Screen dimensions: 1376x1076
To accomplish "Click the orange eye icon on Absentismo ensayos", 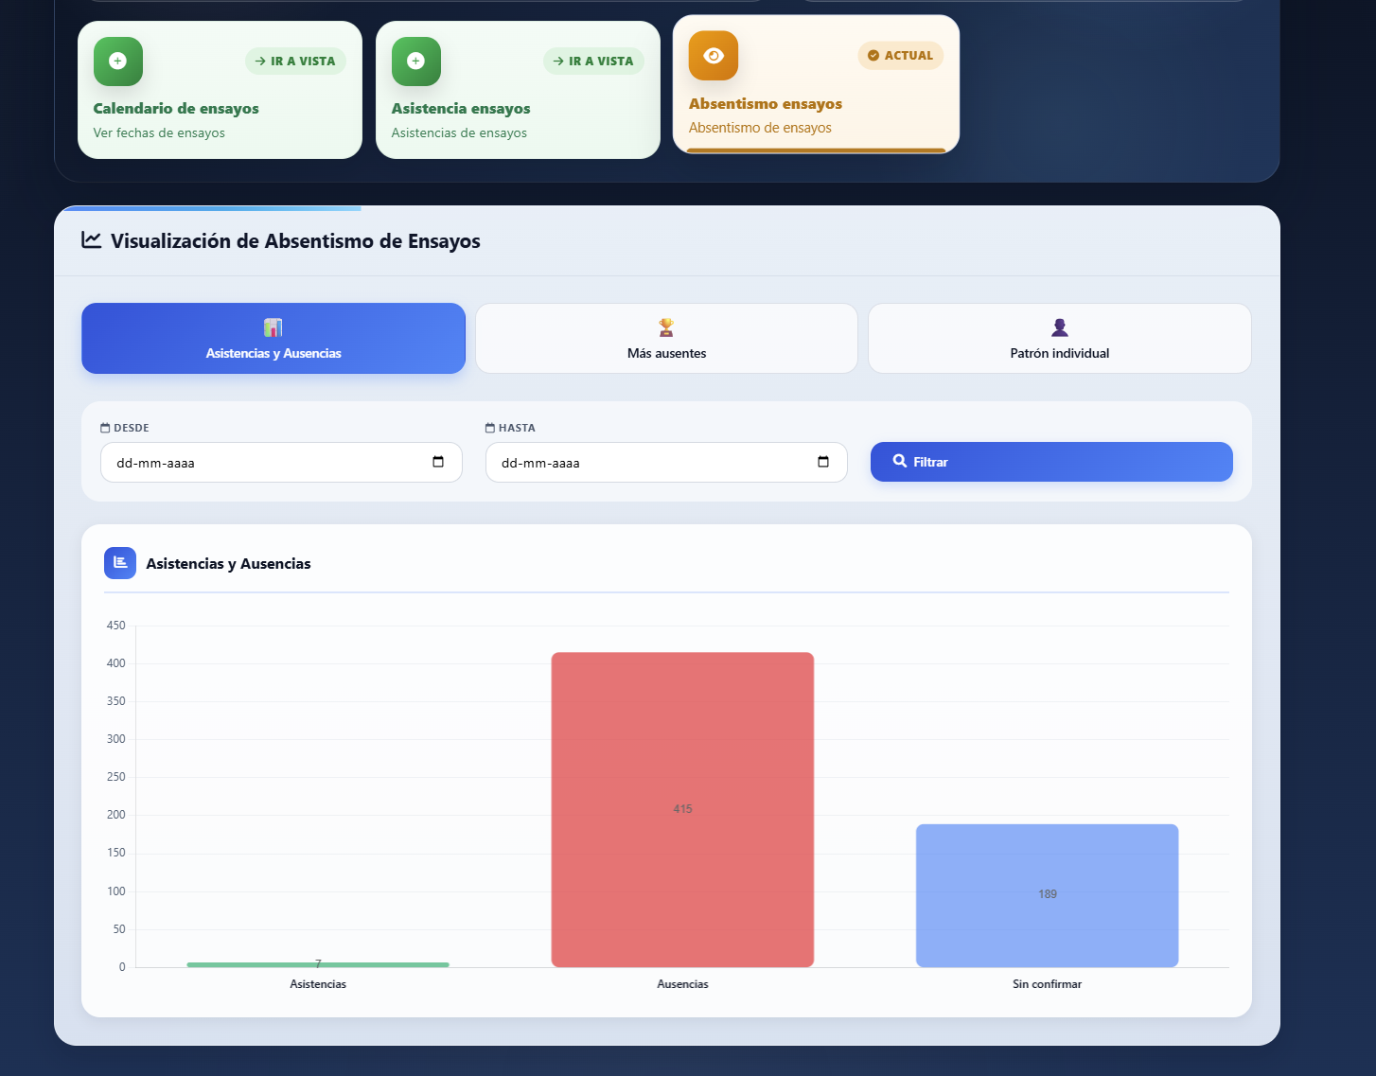I will point(714,56).
